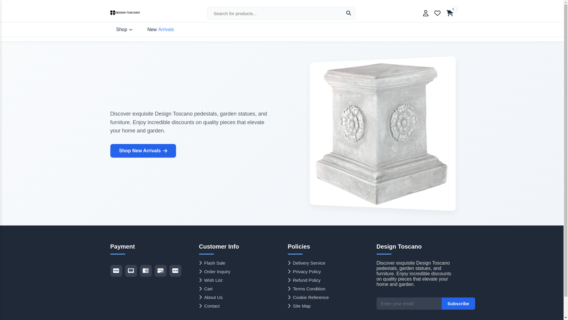Click the Shop New Arrivals button
Screen dimensions: 568x320
(143, 151)
